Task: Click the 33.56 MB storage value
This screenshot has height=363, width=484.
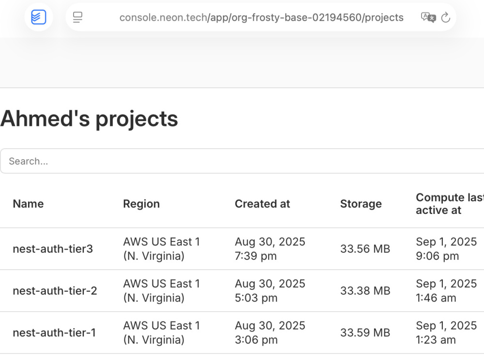Action: coord(365,249)
